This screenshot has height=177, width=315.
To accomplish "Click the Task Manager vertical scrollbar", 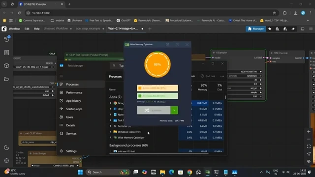I will 225,97.
